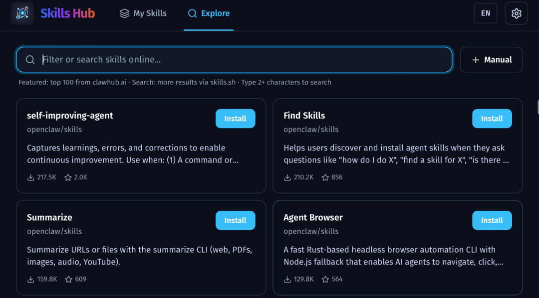This screenshot has height=298, width=539.
Task: Focus the filter or search skills field
Action: (x=240, y=60)
